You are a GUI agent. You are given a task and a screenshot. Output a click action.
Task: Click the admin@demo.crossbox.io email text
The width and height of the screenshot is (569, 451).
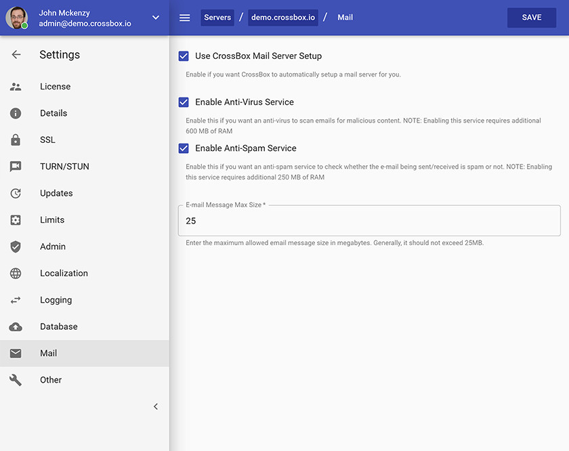[x=85, y=24]
